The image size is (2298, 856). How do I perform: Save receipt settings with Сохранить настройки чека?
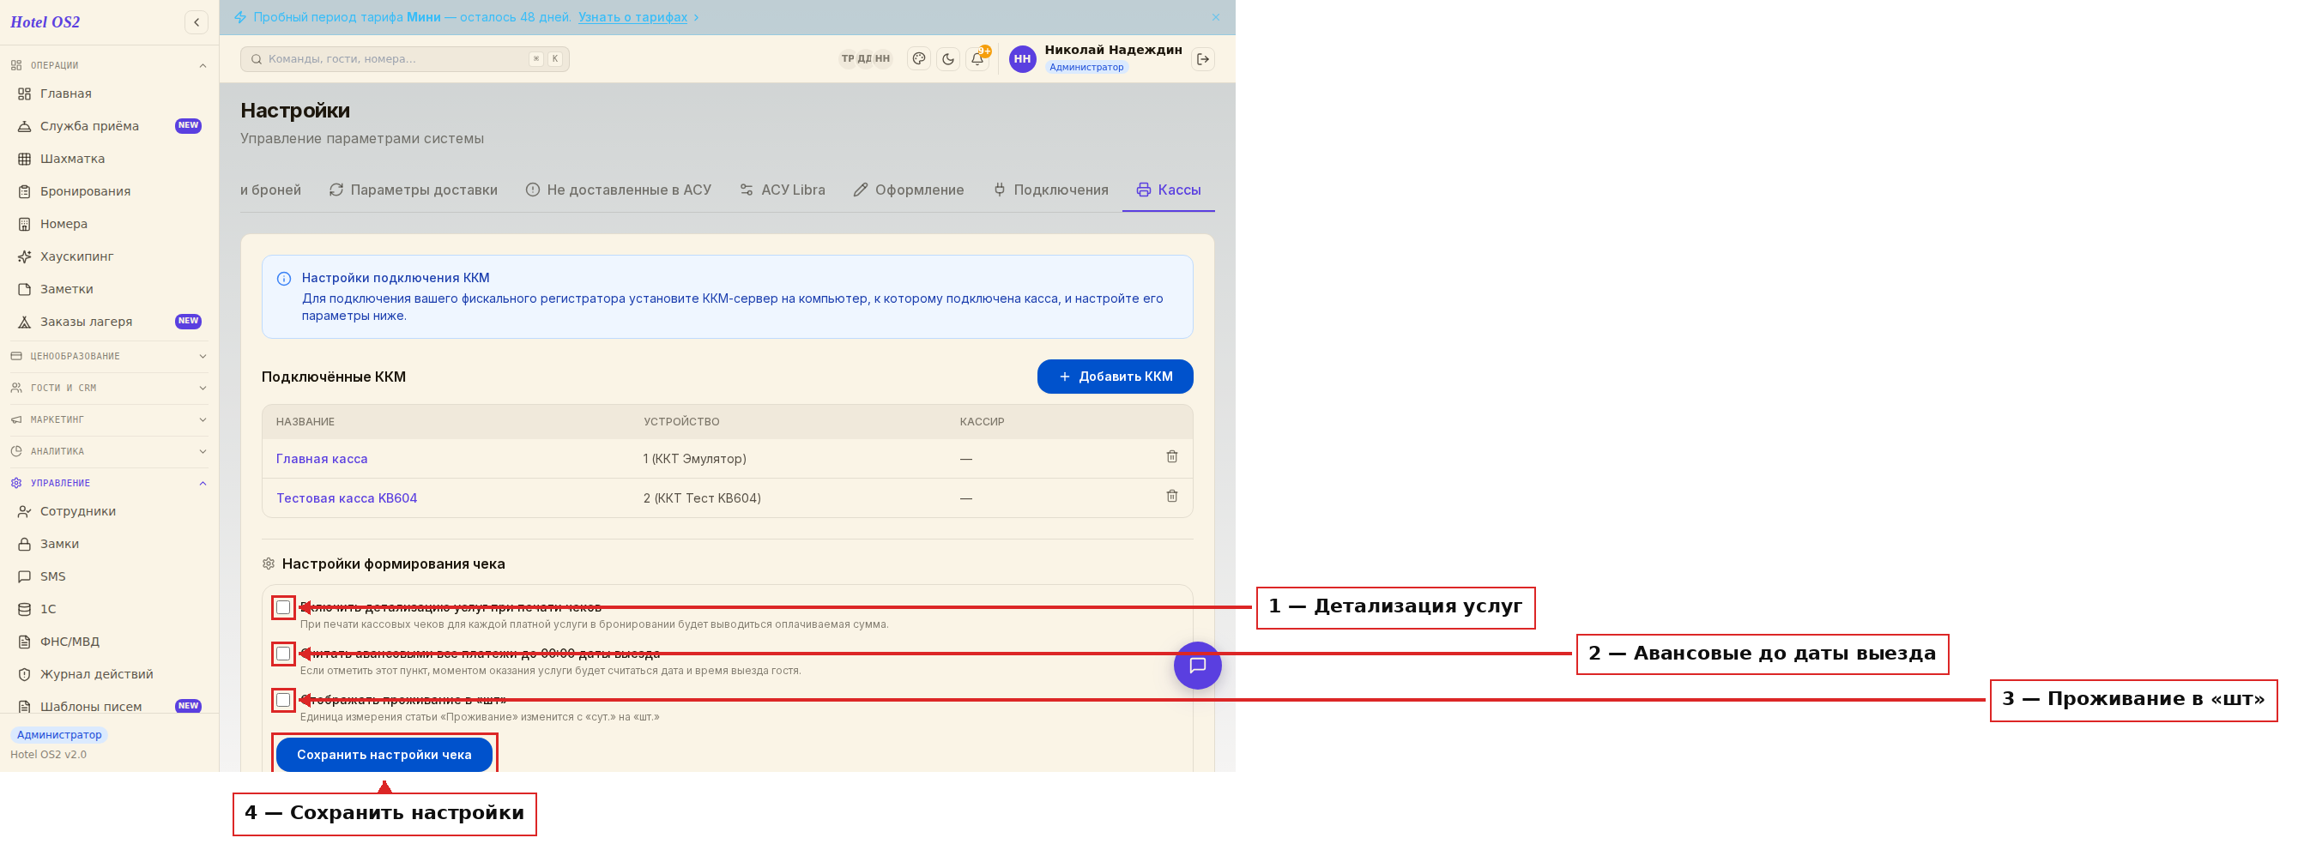384,754
